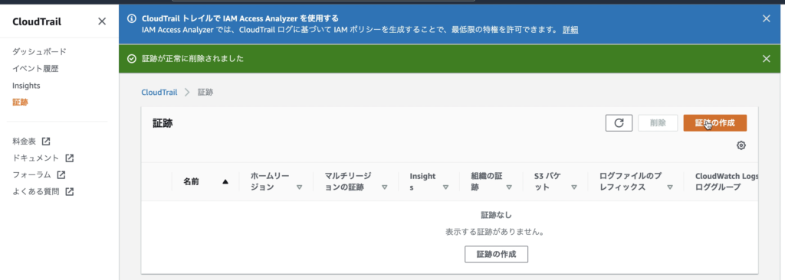Viewport: 785px width, 280px height.
Task: Dismiss the green deletion success banner
Action: pyautogui.click(x=766, y=58)
